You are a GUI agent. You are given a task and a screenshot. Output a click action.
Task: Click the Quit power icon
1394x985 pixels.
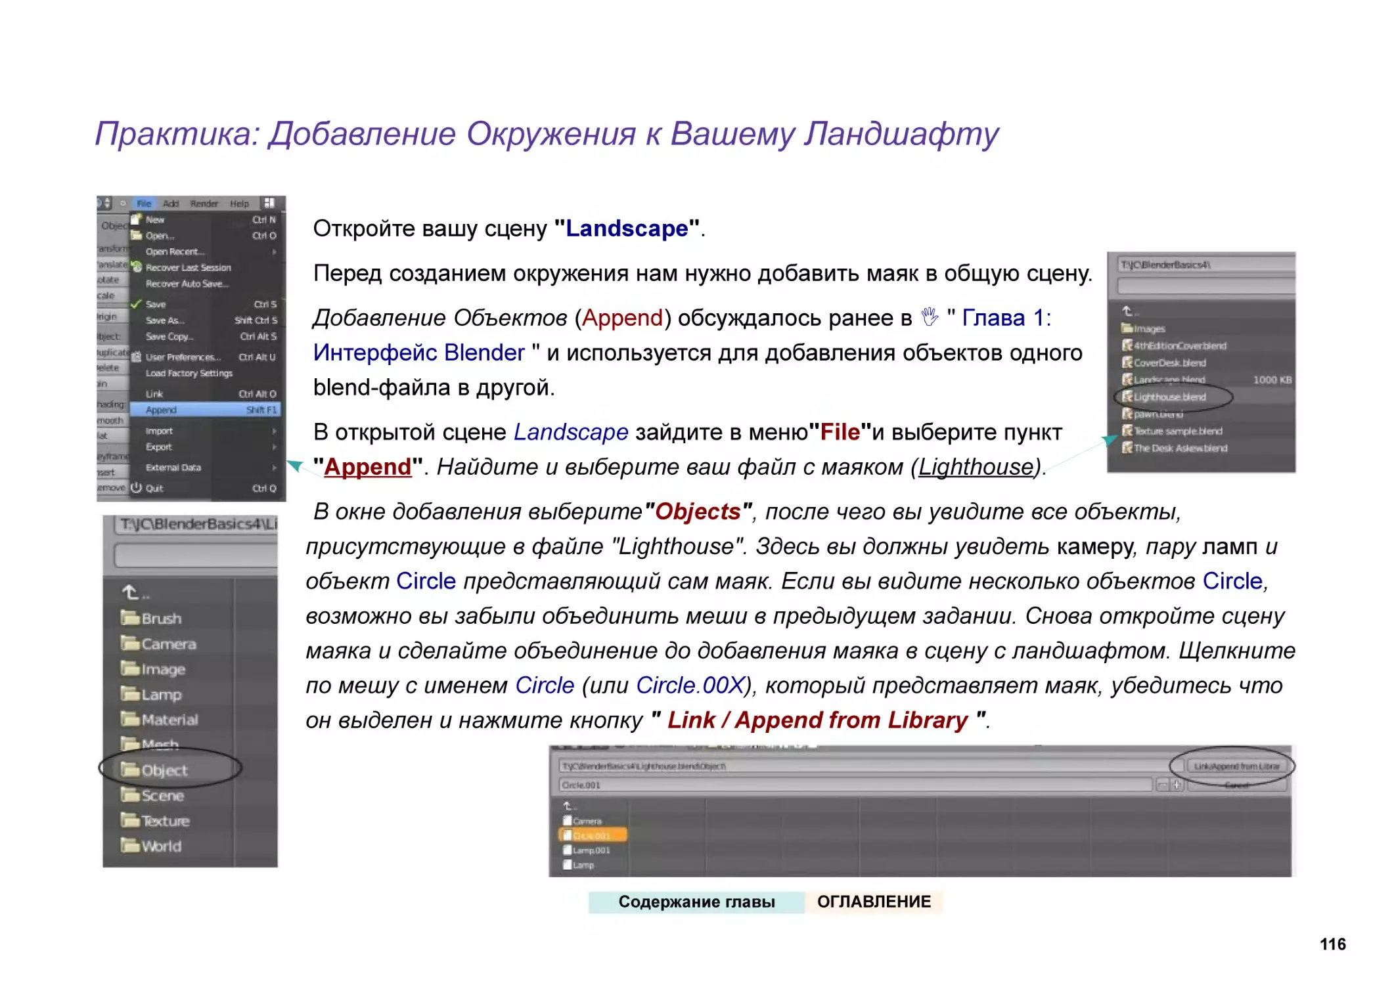click(137, 488)
